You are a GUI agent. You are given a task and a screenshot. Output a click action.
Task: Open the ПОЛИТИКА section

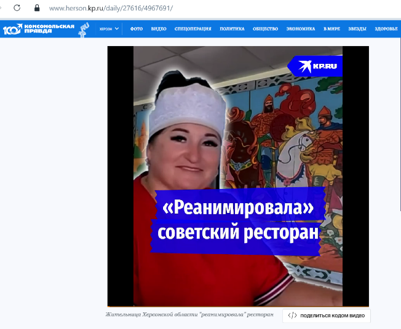point(232,29)
